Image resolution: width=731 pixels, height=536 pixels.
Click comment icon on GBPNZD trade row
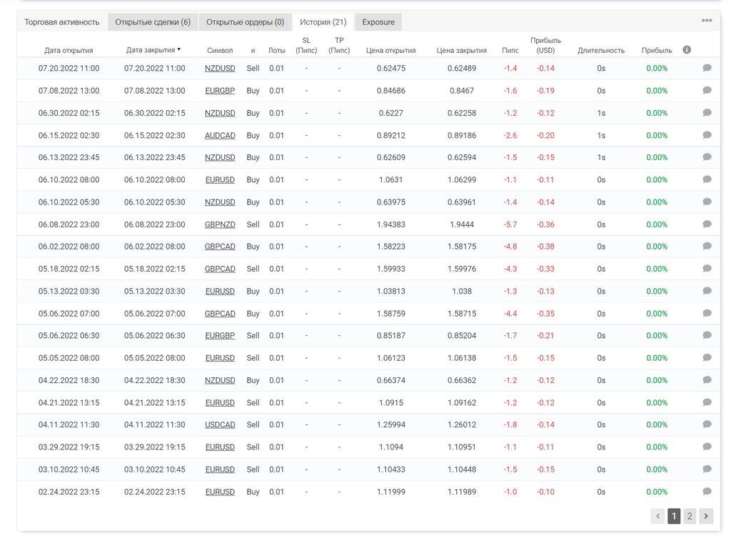pos(707,224)
